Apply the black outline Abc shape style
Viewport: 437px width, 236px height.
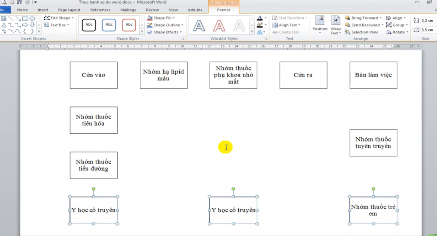pyautogui.click(x=89, y=25)
